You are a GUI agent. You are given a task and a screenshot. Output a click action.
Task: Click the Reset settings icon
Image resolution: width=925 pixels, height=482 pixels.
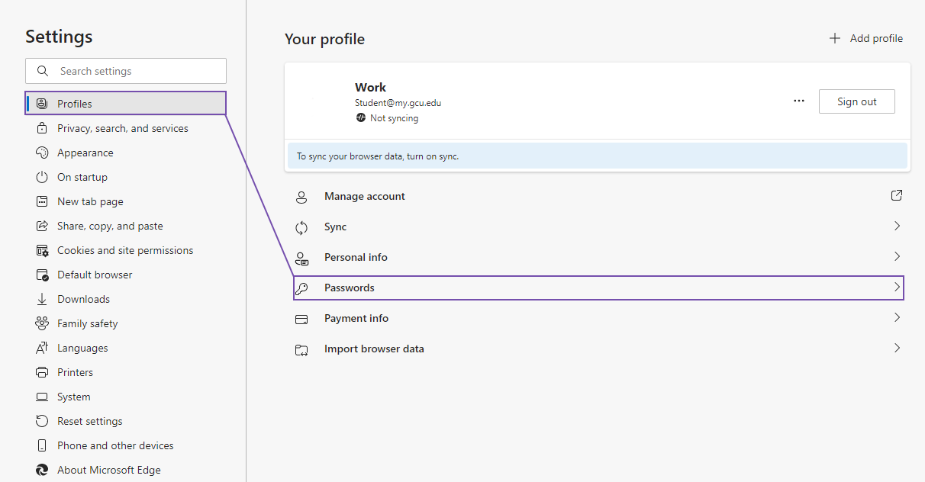coord(42,421)
